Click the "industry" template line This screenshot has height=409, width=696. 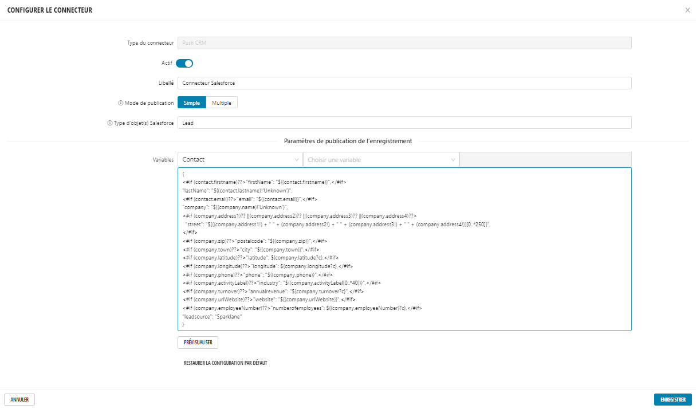pos(281,283)
